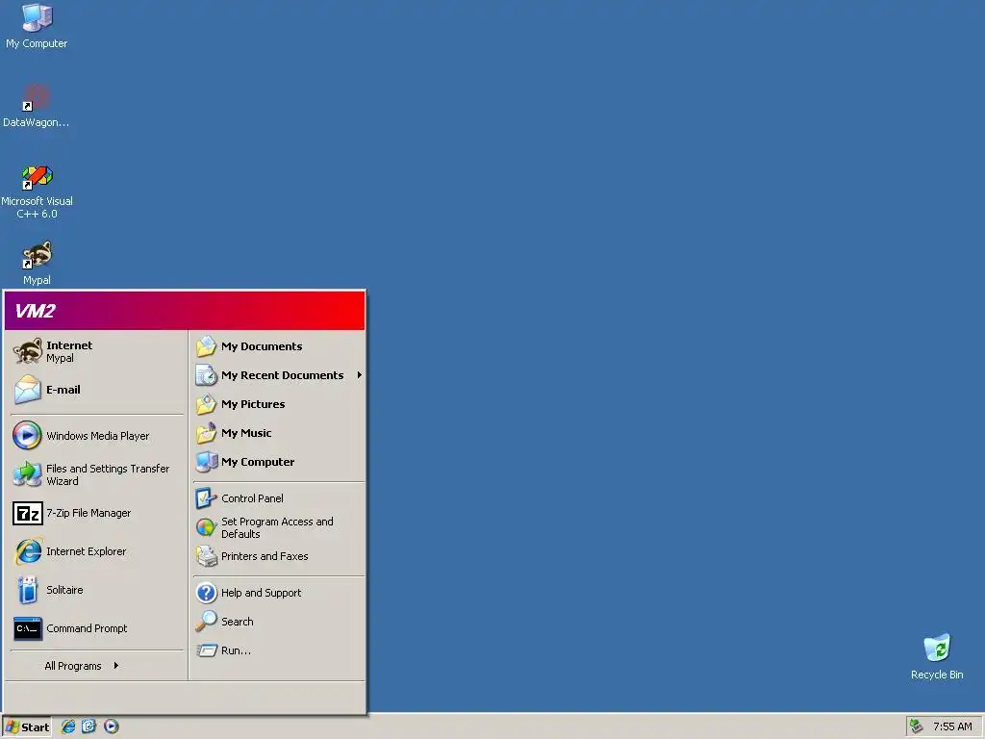Select Command Prompt label in Start menu
Screen dimensions: 985x739
pos(87,628)
